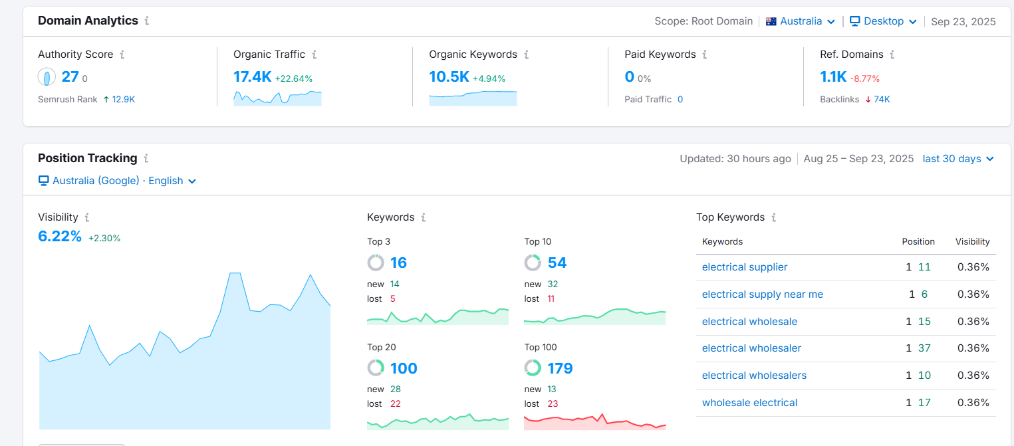Click info icon beside Organic Keywords

pyautogui.click(x=526, y=55)
